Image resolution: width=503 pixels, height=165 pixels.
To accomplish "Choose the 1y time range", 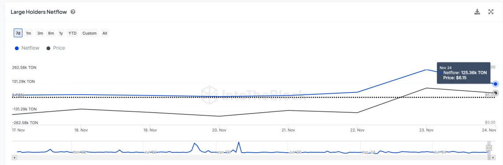I will tap(61, 33).
